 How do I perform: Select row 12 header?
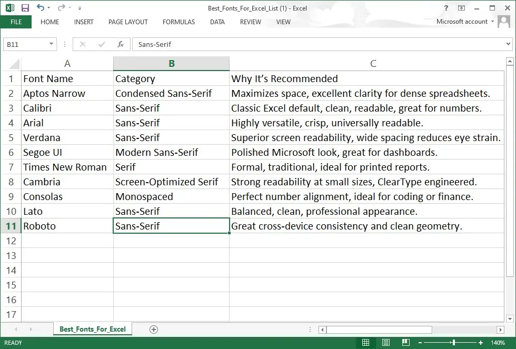tap(11, 241)
